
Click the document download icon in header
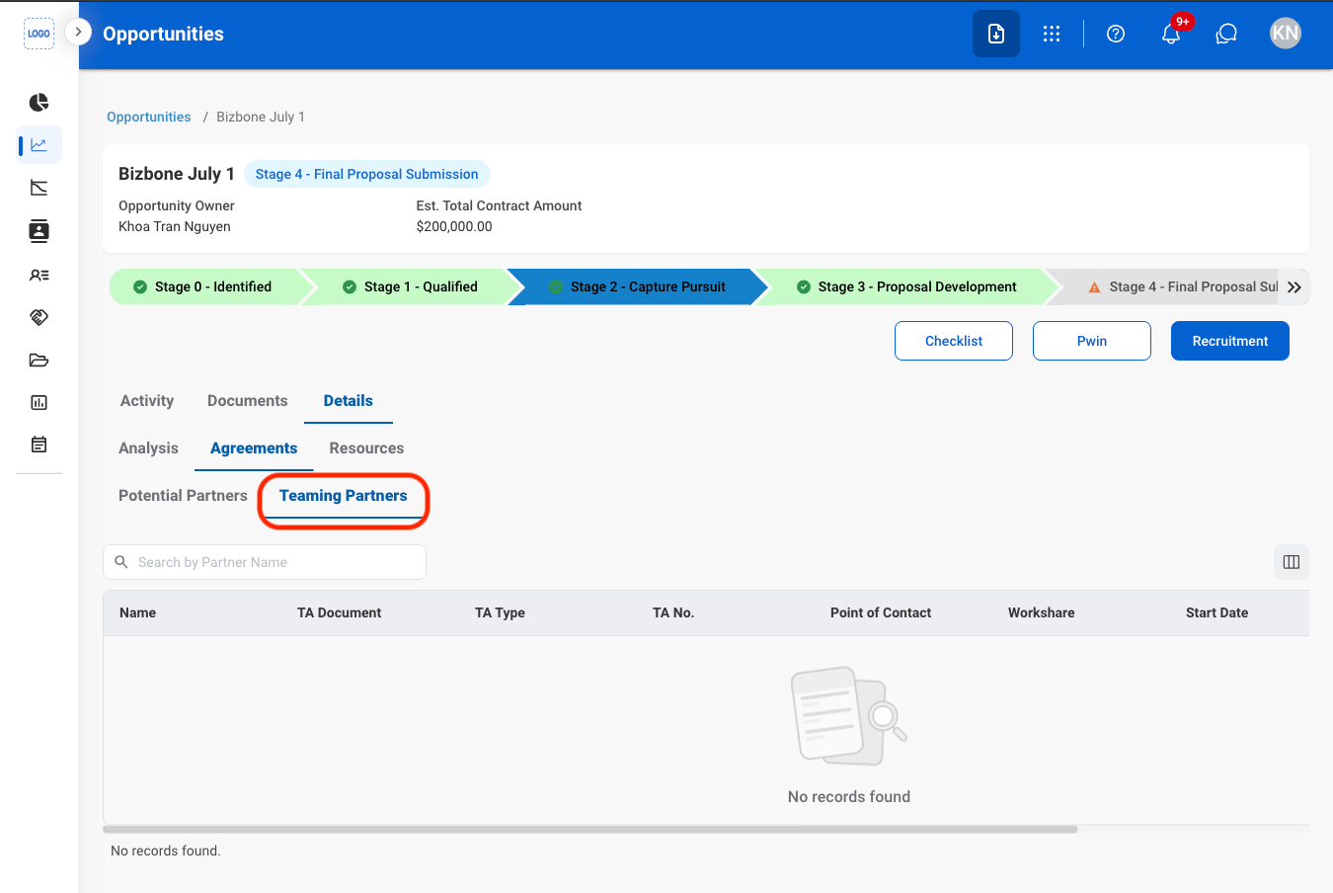tap(996, 34)
